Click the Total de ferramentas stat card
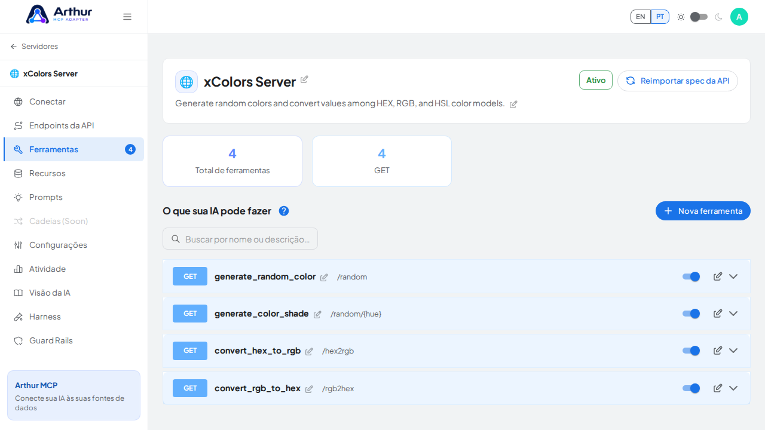The width and height of the screenshot is (765, 430). pos(232,161)
